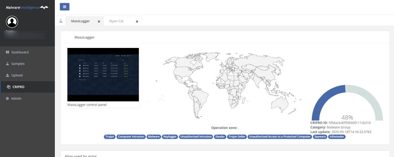Viewport: 394px width, 157px height.
Task: Click the Malware tag
Action: 154,137
